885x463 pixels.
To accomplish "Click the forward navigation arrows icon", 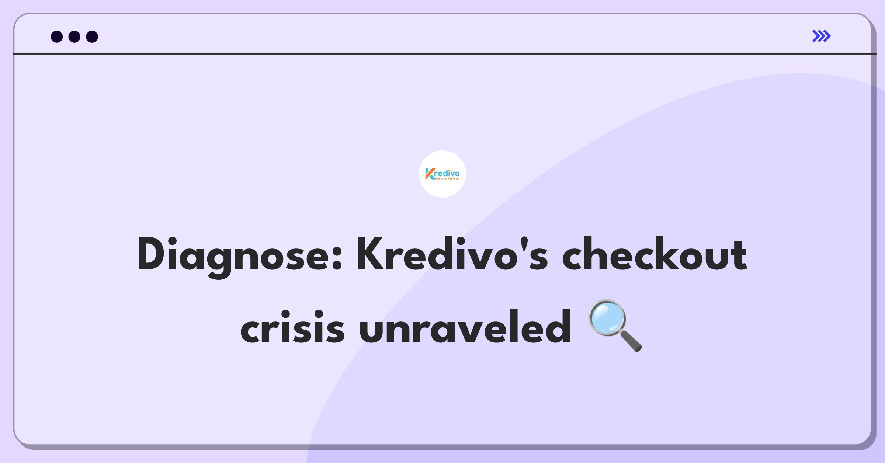I will tap(822, 36).
